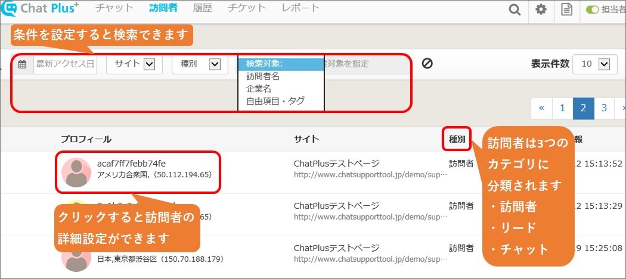Open the レポート tab
Image resolution: width=626 pixels, height=279 pixels.
click(300, 8)
